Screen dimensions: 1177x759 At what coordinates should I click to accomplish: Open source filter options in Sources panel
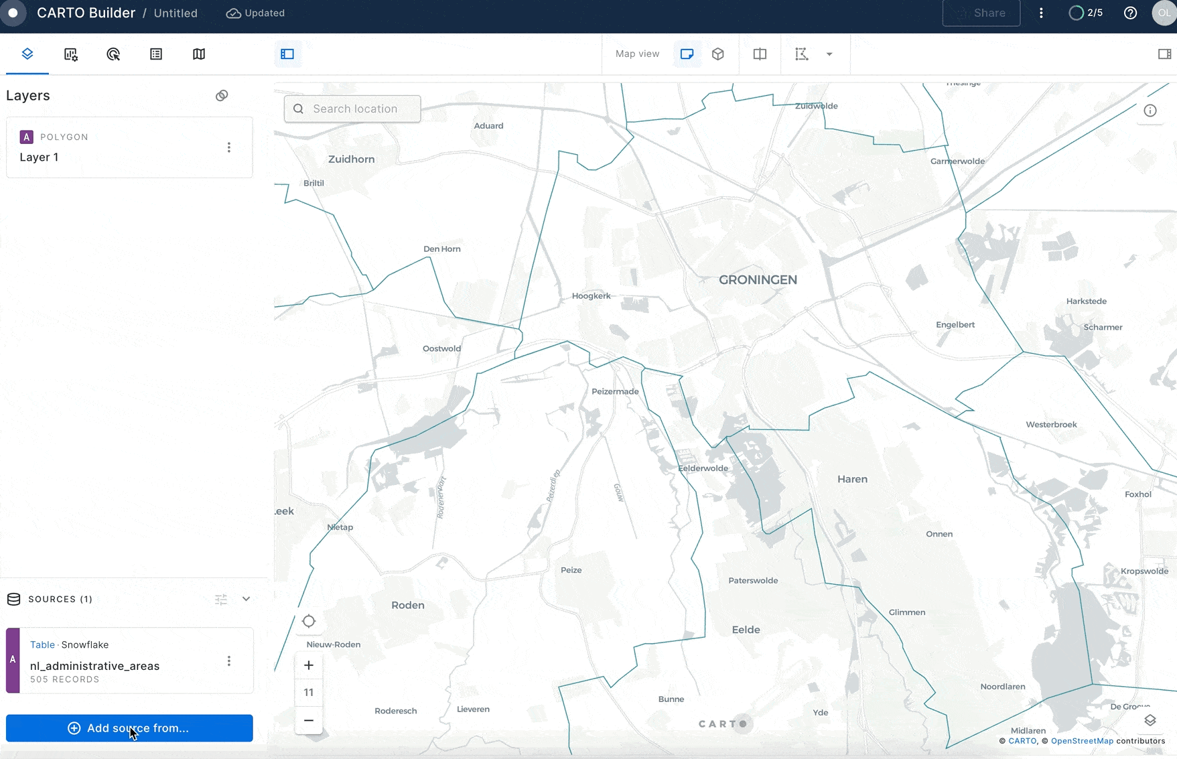221,599
